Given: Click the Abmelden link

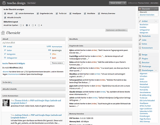Looking at the screenshot, I should [x=154, y=3].
